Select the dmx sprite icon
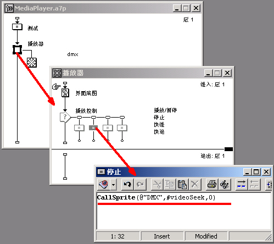 click(32, 63)
